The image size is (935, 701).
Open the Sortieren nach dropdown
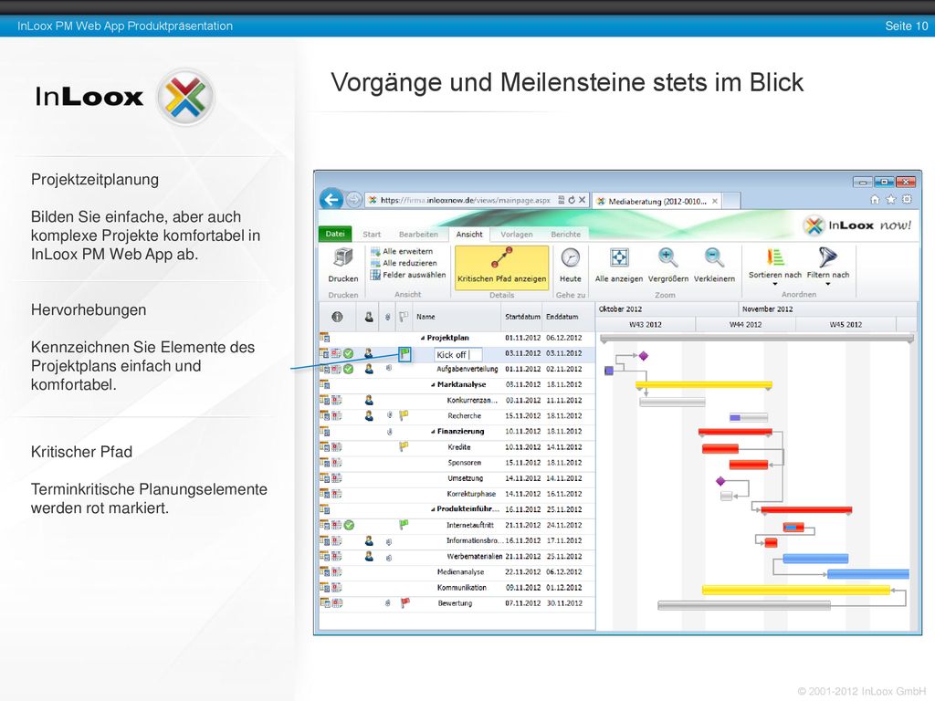click(x=774, y=266)
